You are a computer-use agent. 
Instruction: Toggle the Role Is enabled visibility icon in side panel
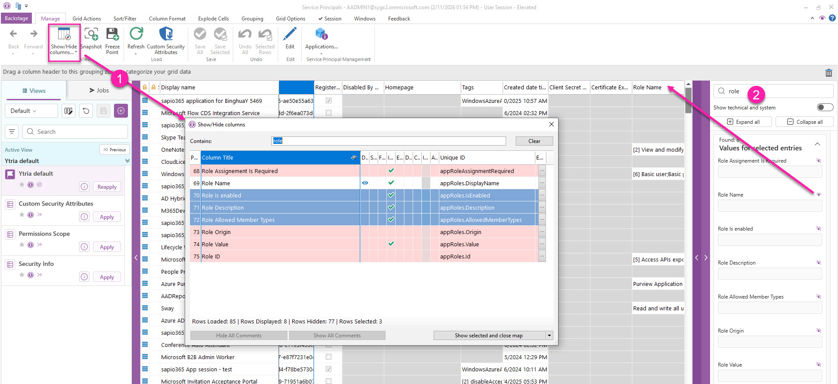click(x=819, y=228)
